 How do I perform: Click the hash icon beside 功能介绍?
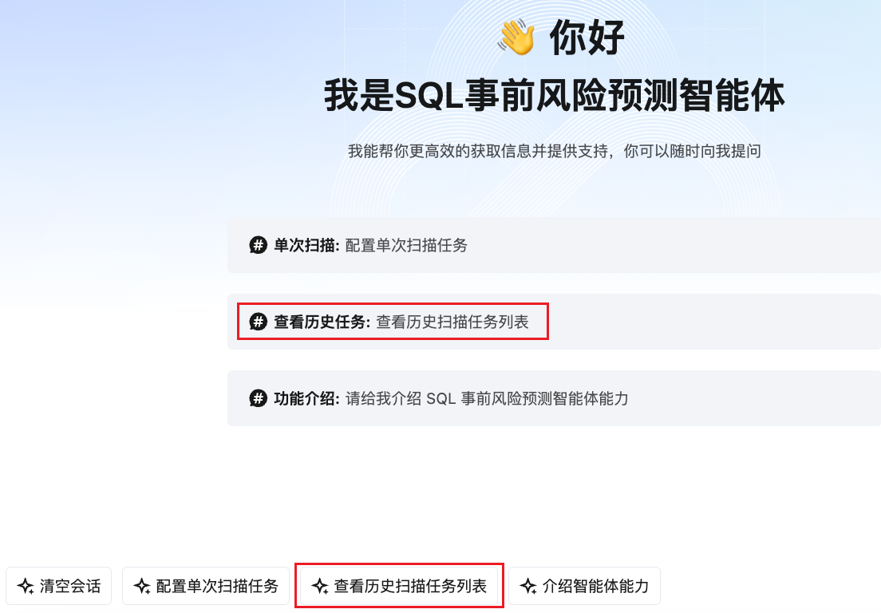pos(258,398)
